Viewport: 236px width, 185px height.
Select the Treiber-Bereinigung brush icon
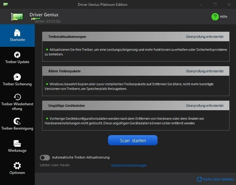coord(17,121)
